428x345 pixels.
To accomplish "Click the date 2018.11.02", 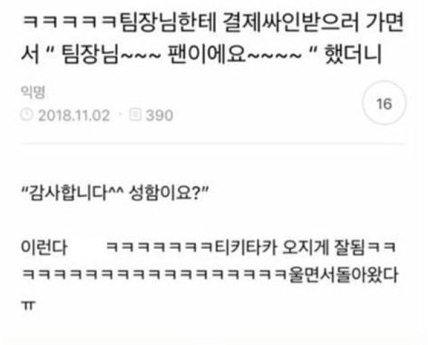I will click(74, 115).
